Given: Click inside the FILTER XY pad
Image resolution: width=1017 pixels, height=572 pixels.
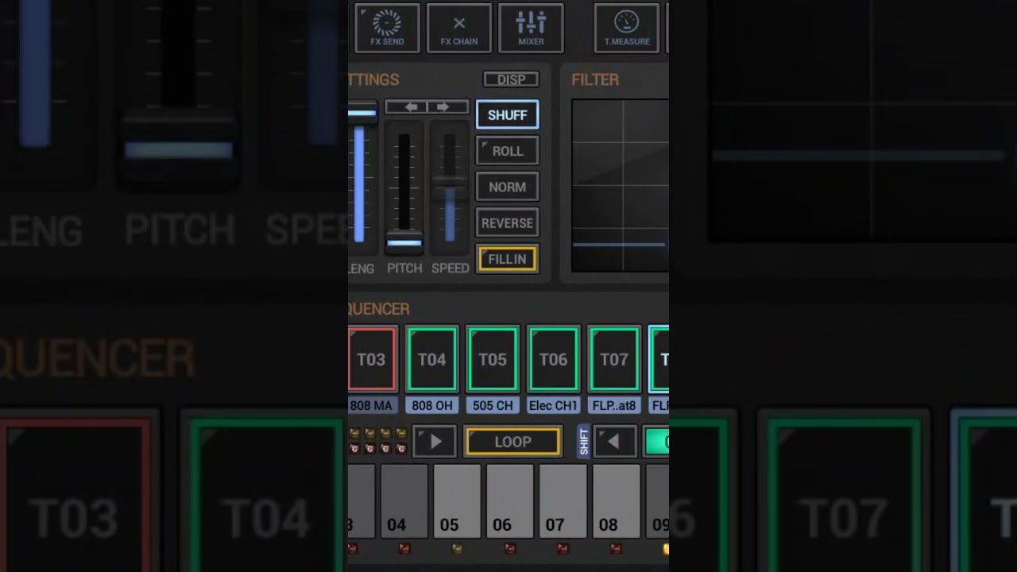Looking at the screenshot, I should click(620, 185).
